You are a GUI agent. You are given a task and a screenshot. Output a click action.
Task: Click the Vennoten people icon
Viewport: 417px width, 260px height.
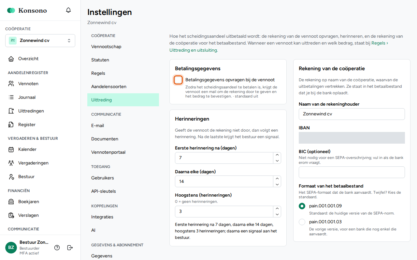click(x=11, y=84)
